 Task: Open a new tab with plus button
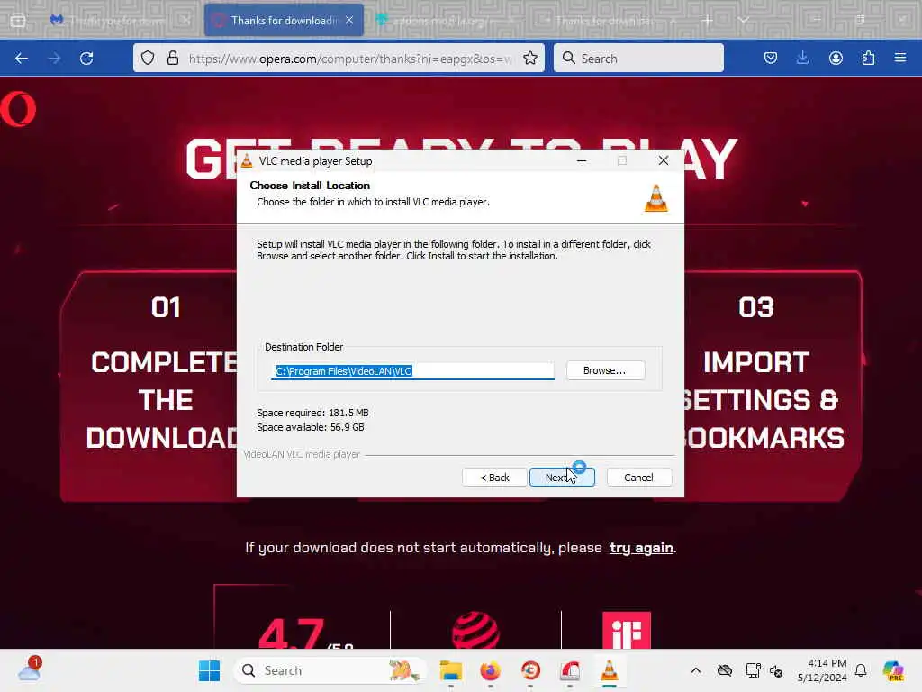[x=708, y=21]
